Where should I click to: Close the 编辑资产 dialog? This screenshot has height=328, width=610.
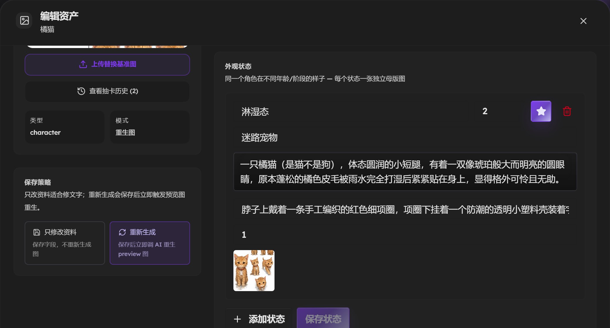pyautogui.click(x=583, y=21)
